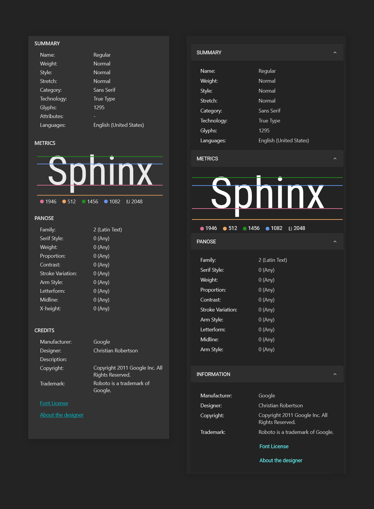
Task: Select Sans Serif category value in left panel
Action: point(104,90)
